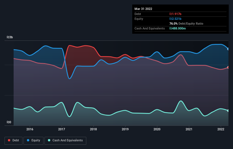The width and height of the screenshot is (233, 149).
Task: Toggle the Equity series legend button
Action: 33,141
